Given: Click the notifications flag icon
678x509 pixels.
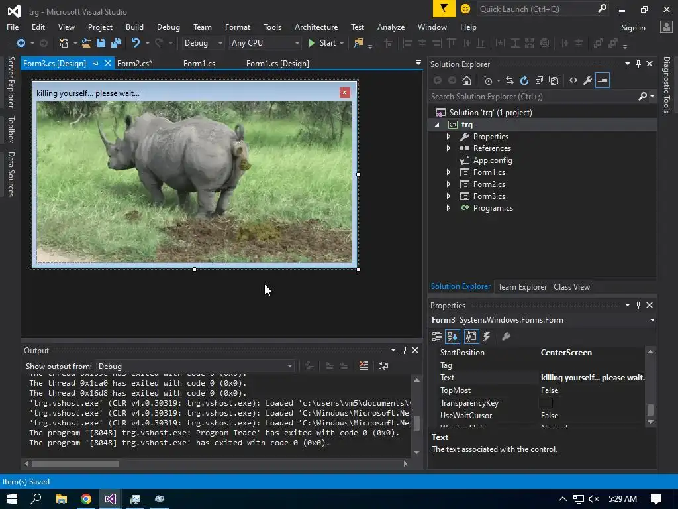Looking at the screenshot, I should click(x=444, y=9).
